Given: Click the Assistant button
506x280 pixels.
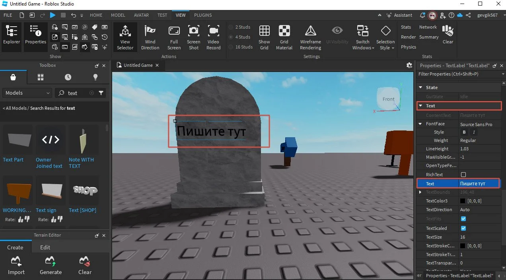Looking at the screenshot, I should tap(399, 15).
